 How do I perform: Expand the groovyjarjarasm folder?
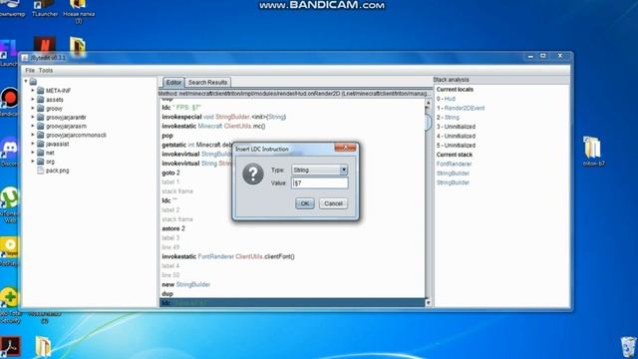[x=33, y=127]
